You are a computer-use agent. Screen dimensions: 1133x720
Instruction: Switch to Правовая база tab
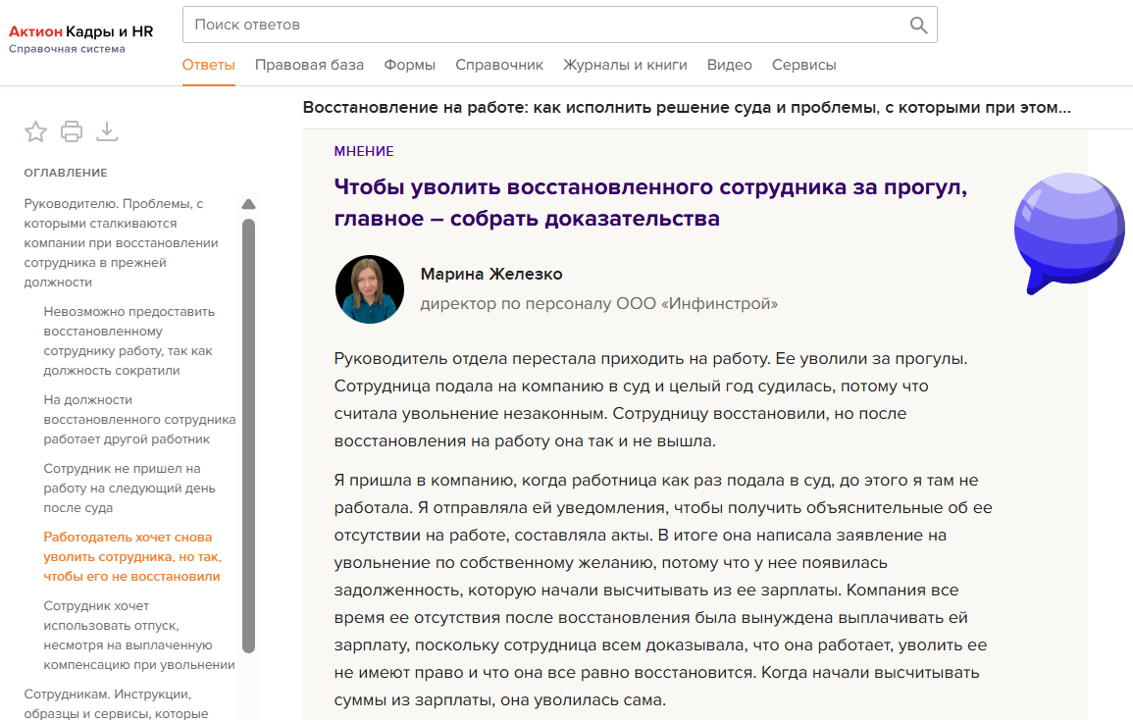tap(309, 65)
